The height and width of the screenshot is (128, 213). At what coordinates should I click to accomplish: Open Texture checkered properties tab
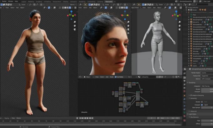pyautogui.click(x=184, y=120)
